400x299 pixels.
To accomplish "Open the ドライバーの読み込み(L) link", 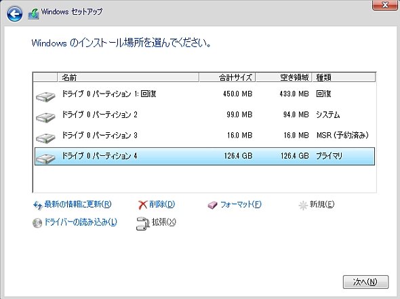I will click(x=81, y=222).
